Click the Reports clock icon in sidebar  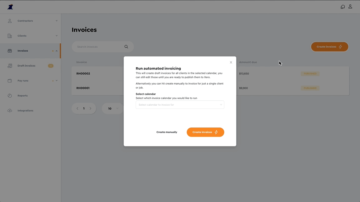pos(10,96)
